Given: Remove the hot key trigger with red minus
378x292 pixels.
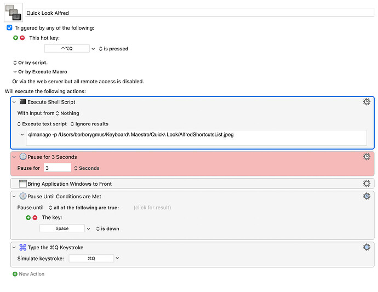Looking at the screenshot, I should point(22,38).
